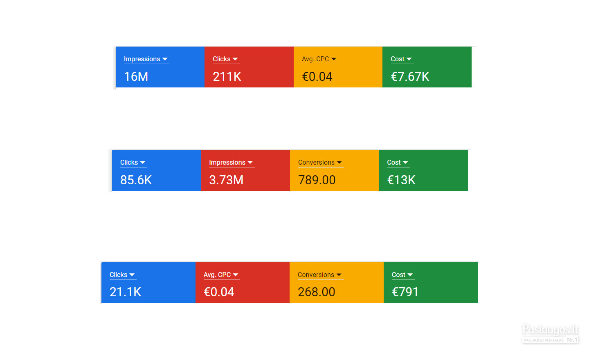Select the green €791 cost card
Screen dimensions: 589x353
[431, 283]
